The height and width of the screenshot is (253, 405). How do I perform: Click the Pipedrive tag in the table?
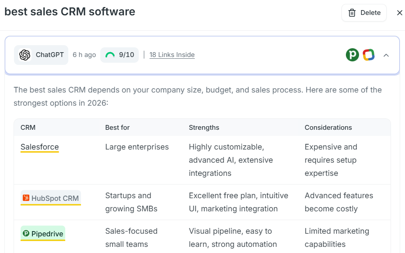click(43, 234)
